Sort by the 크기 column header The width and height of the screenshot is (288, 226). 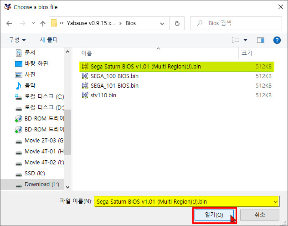click(x=247, y=53)
